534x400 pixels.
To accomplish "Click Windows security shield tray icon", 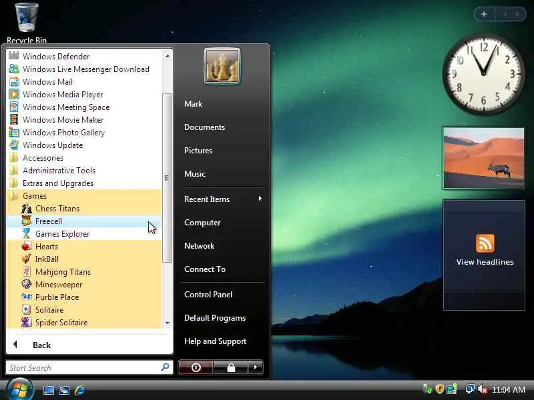I will (x=440, y=389).
